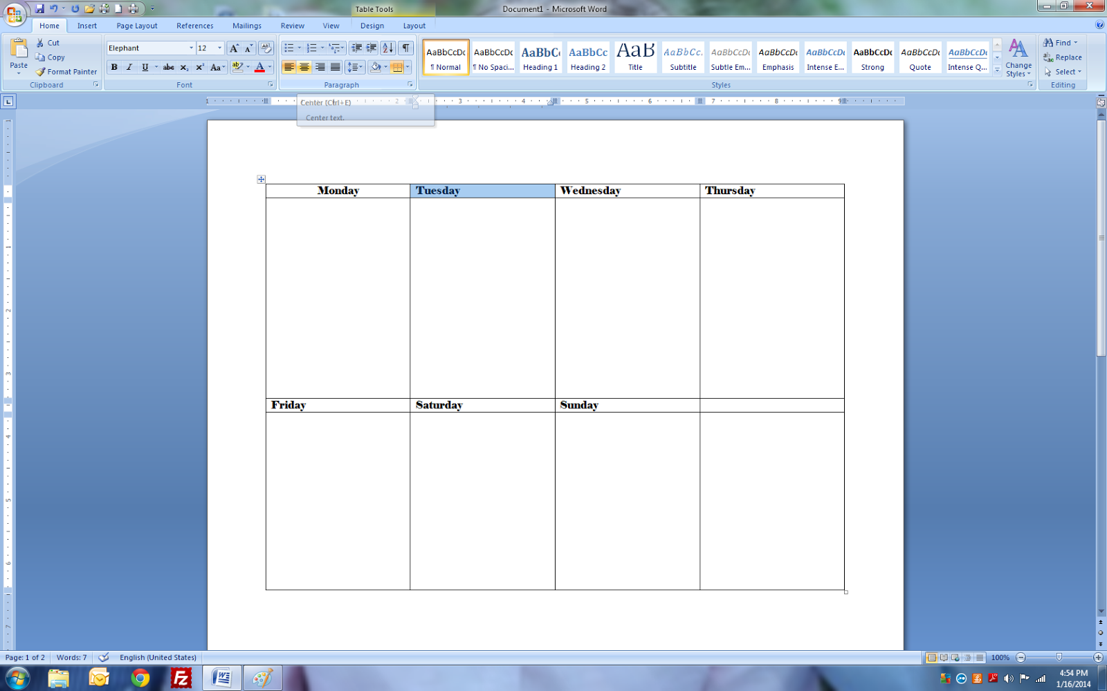Apply the text highlight color

point(237,67)
